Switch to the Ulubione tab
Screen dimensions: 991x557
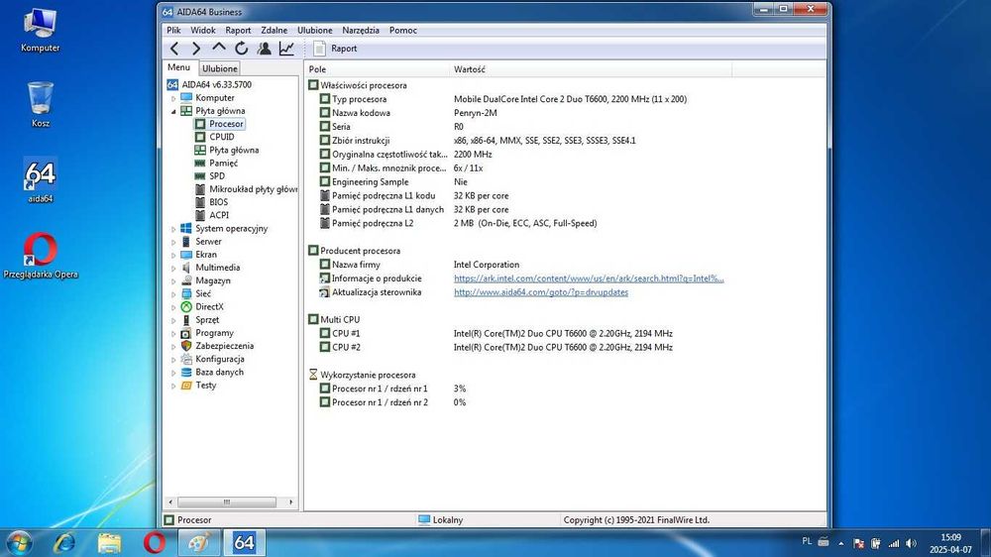point(220,68)
